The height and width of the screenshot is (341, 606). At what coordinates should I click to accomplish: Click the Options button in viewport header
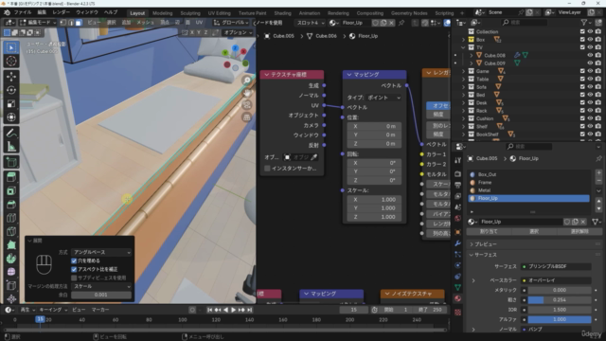click(238, 32)
